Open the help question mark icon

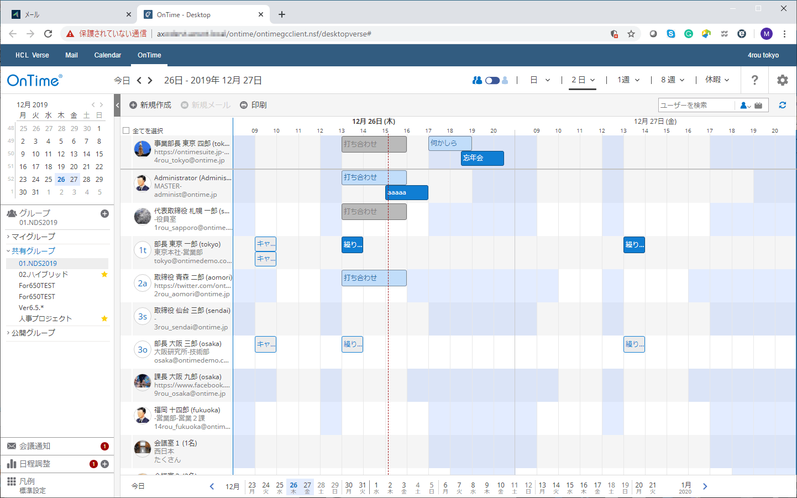tap(754, 80)
